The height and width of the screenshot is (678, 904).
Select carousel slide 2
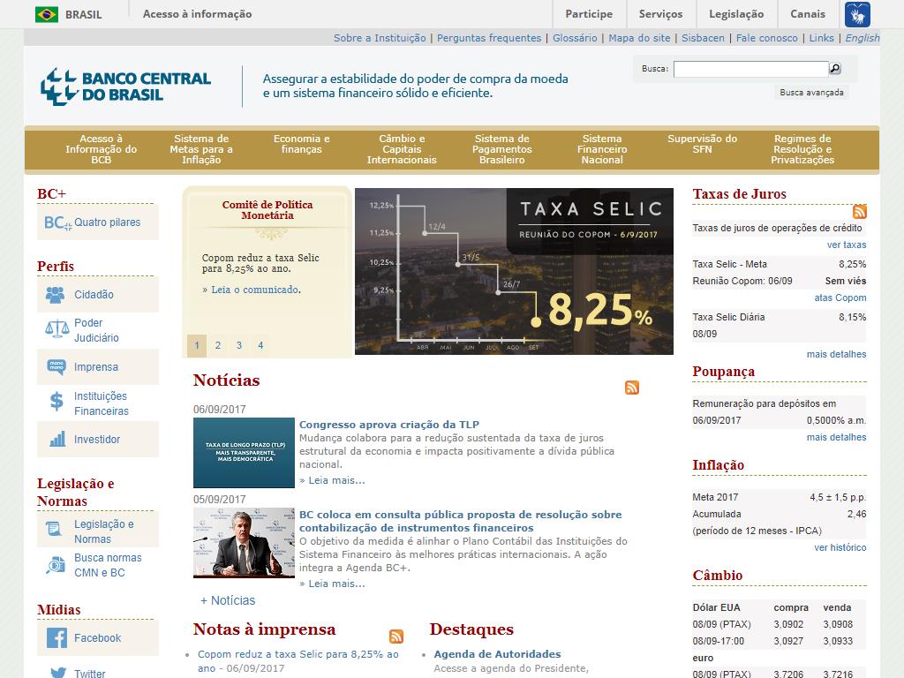(218, 345)
